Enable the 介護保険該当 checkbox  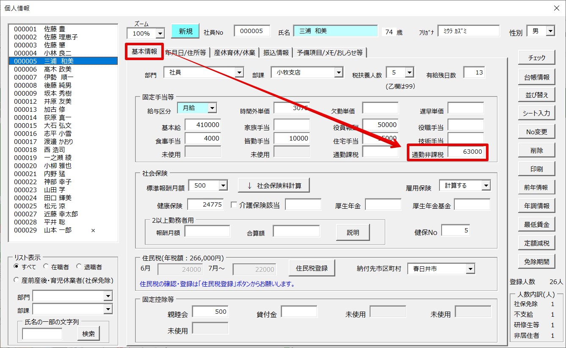(x=234, y=205)
